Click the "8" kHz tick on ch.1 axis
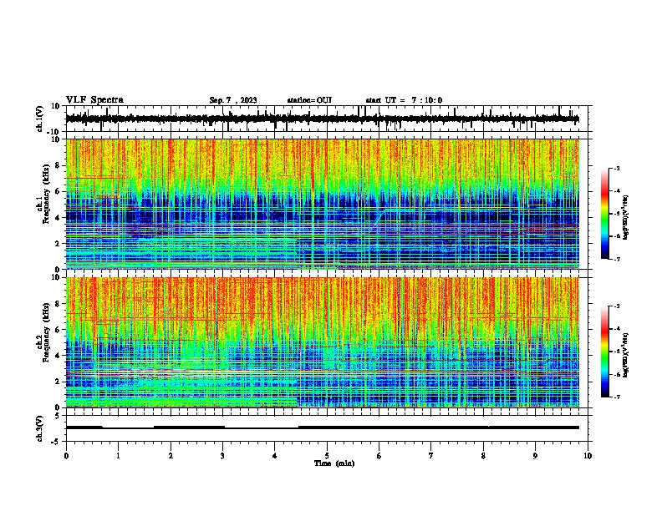Image resolution: width=662 pixels, height=511 pixels. point(57,165)
